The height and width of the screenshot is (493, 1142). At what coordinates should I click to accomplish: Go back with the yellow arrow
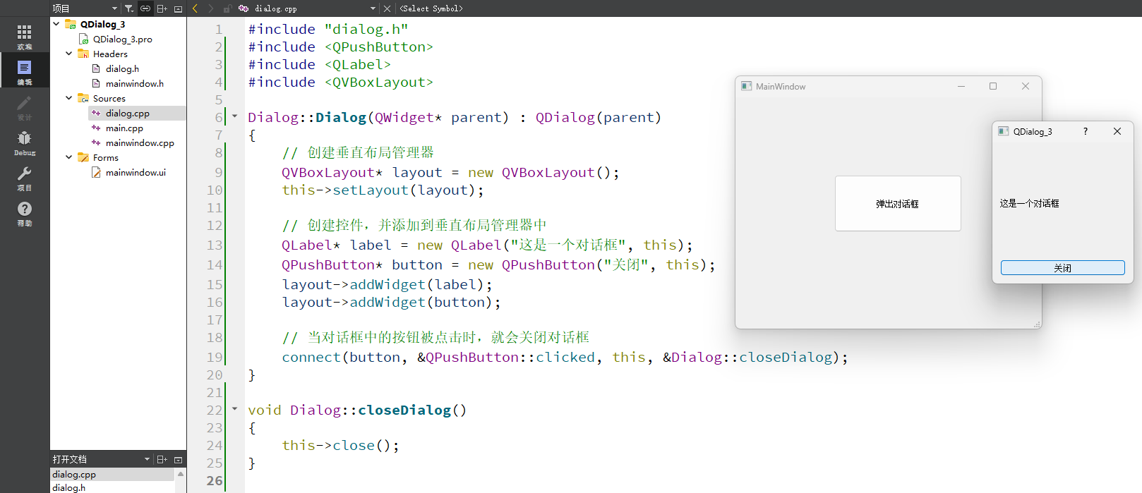pos(195,8)
